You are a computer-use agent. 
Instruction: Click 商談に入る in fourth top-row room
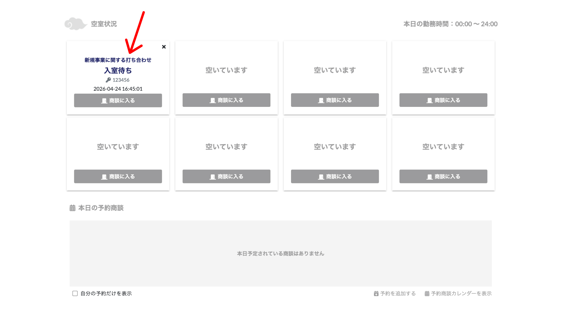point(443,100)
